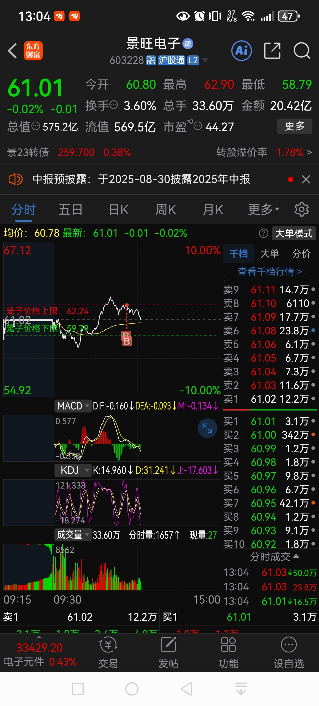Dismiss the 中报预披露 notice with X
Screen dimensions: 319x706
click(306, 179)
